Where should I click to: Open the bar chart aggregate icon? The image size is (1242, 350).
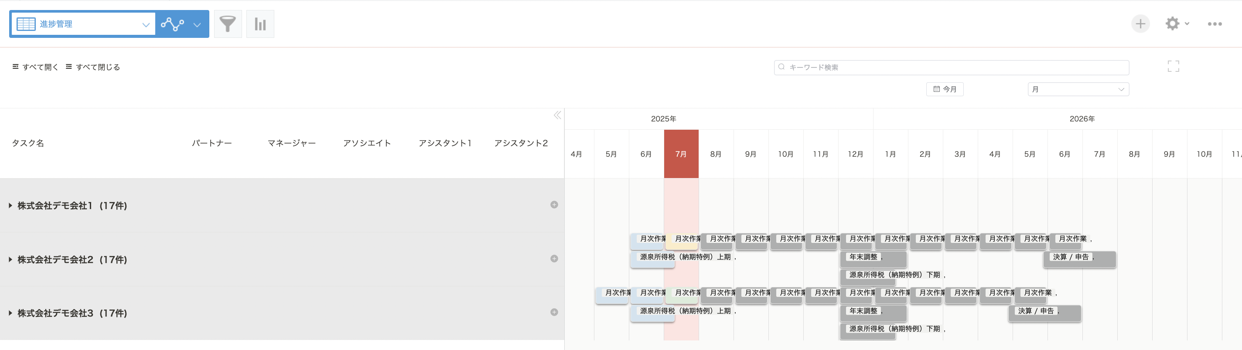[260, 24]
